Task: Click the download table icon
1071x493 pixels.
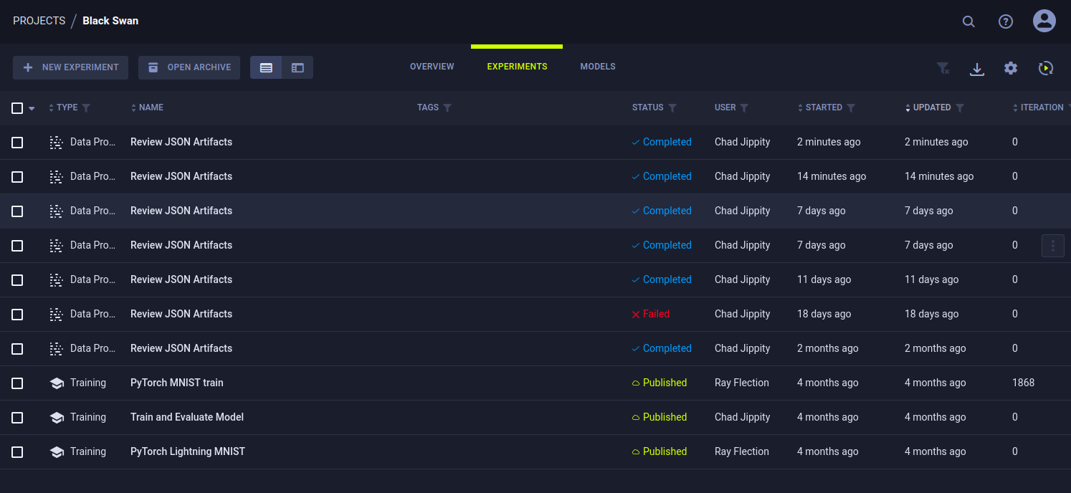Action: click(976, 68)
